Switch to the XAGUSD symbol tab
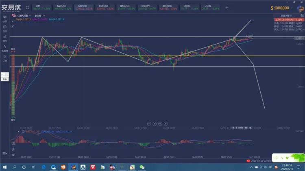Screen dimensions: 305x171 126,7
